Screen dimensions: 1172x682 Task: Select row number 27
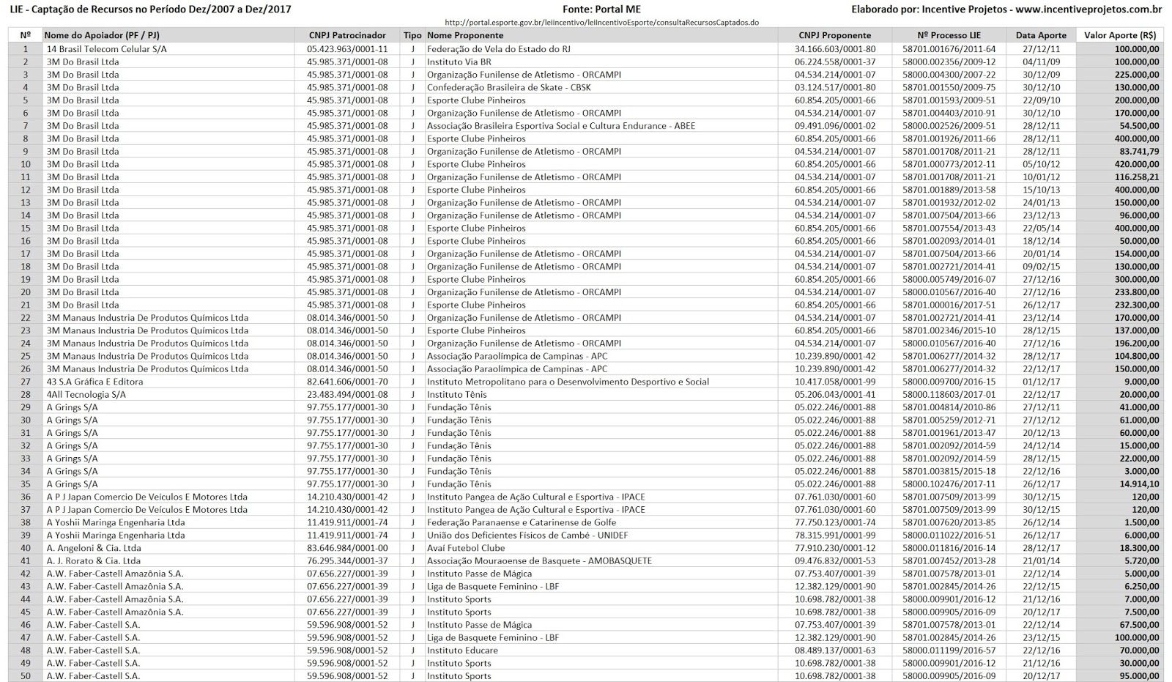pos(26,381)
